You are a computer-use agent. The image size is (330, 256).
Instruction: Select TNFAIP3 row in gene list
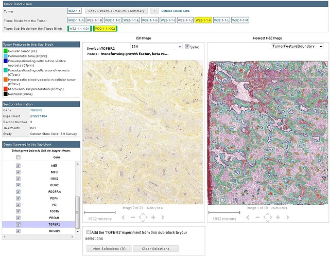(x=39, y=231)
